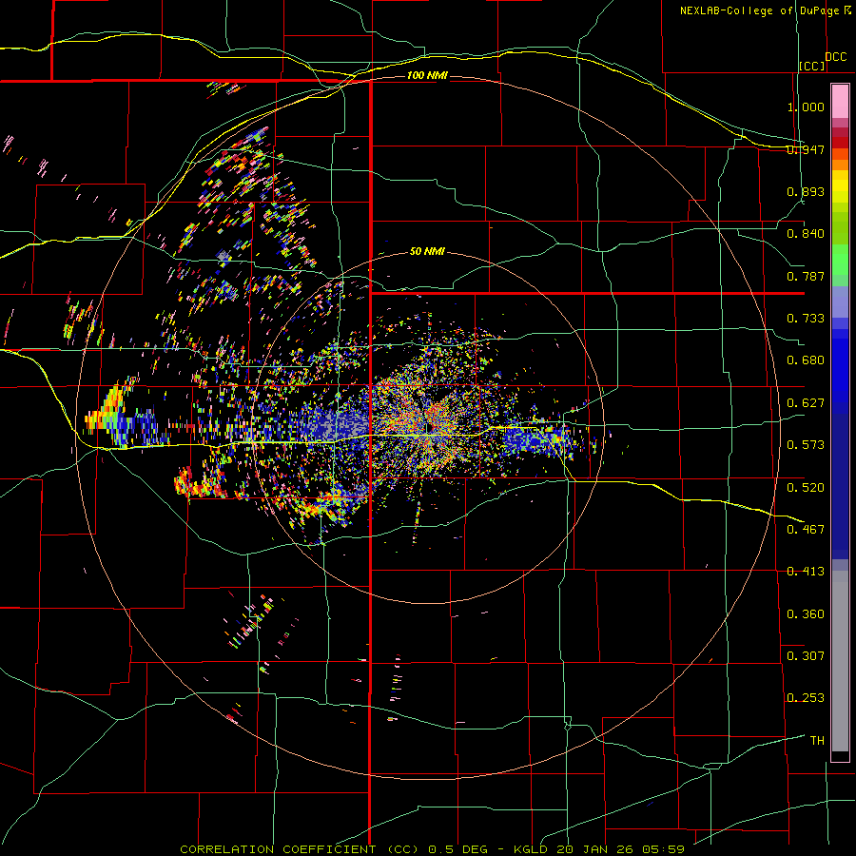Click the [CC] label above the color scale

click(812, 66)
